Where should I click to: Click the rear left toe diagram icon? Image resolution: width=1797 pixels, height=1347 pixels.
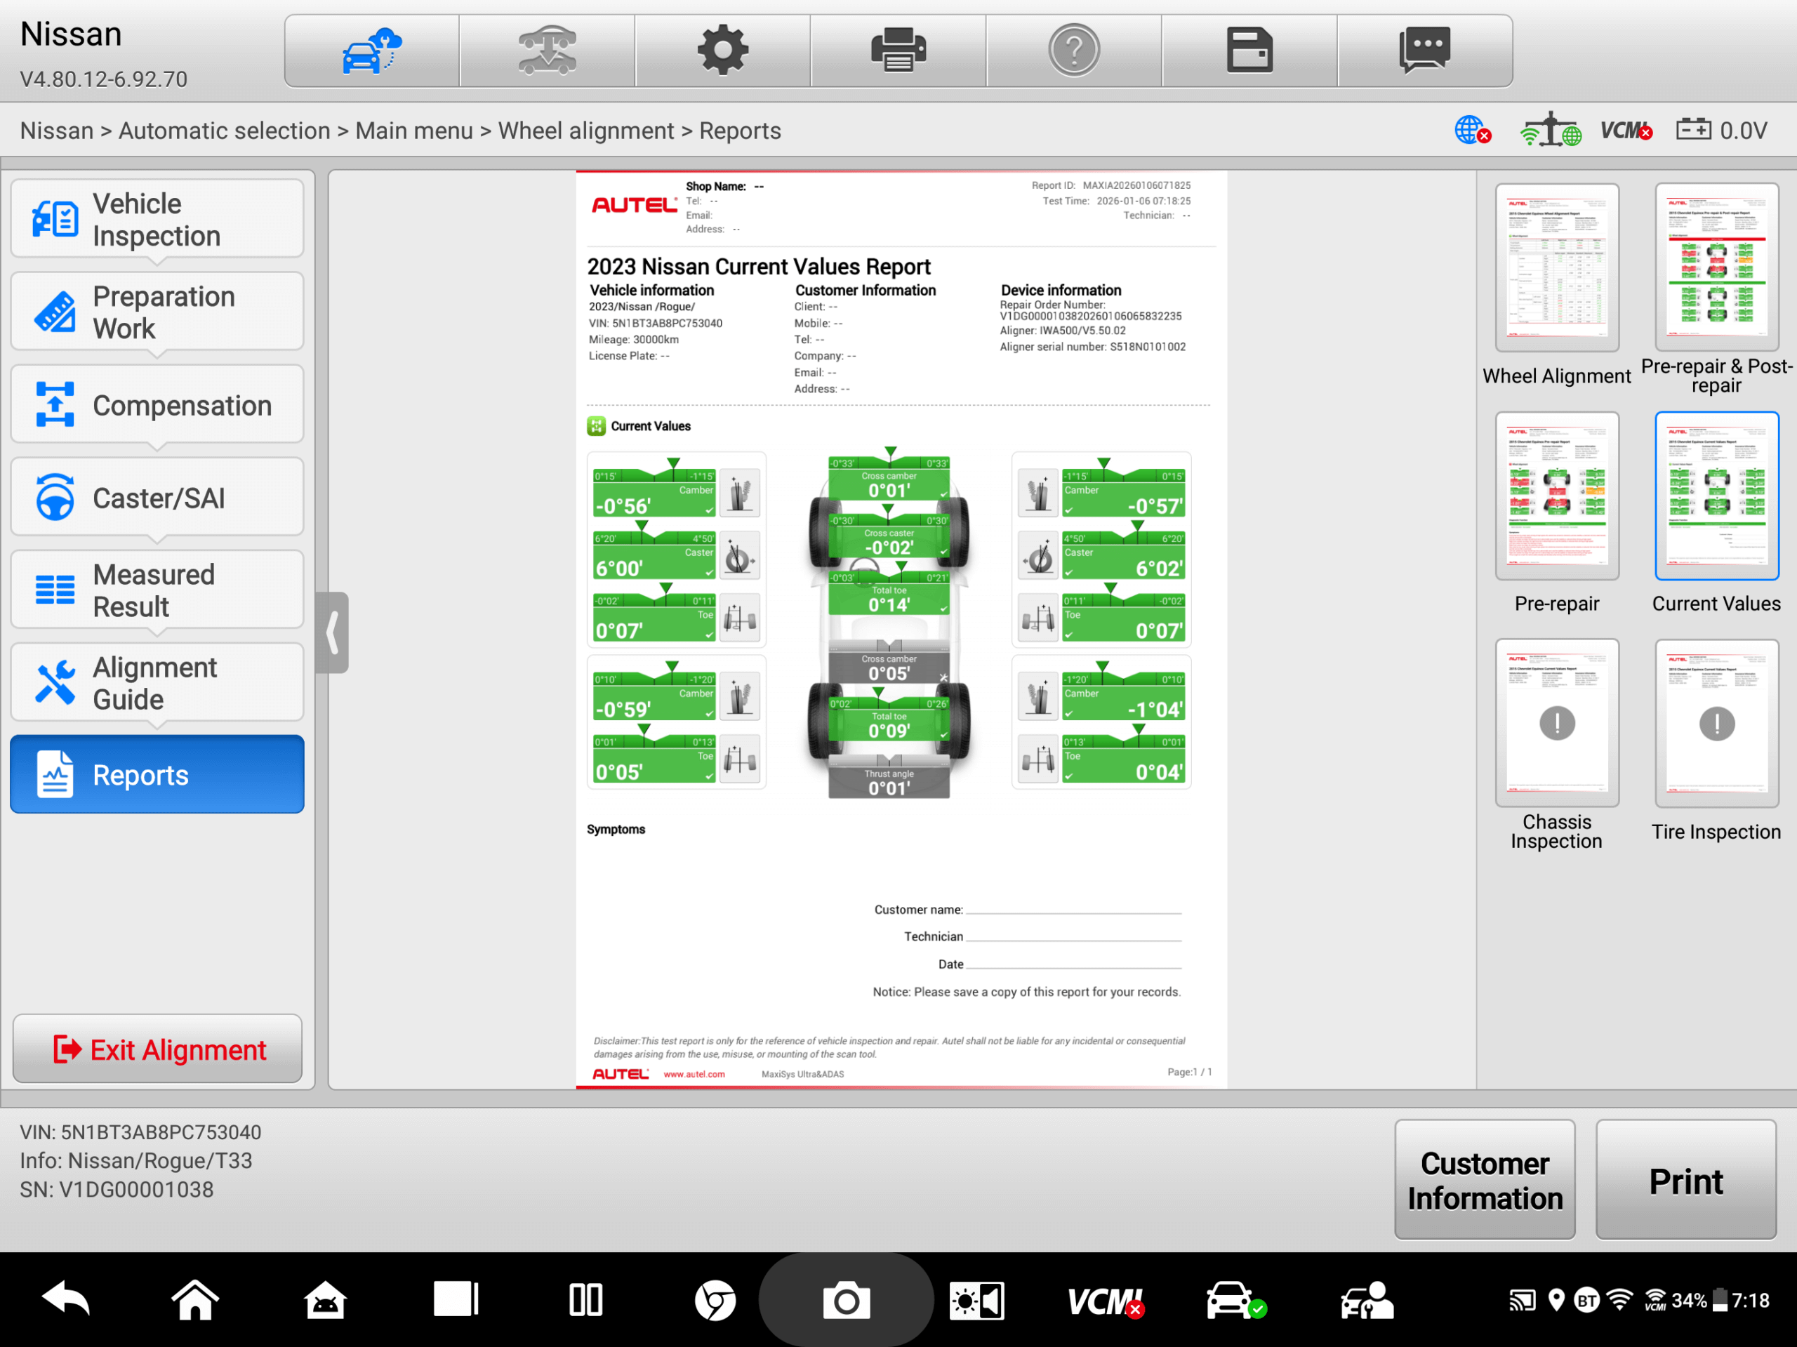(739, 759)
